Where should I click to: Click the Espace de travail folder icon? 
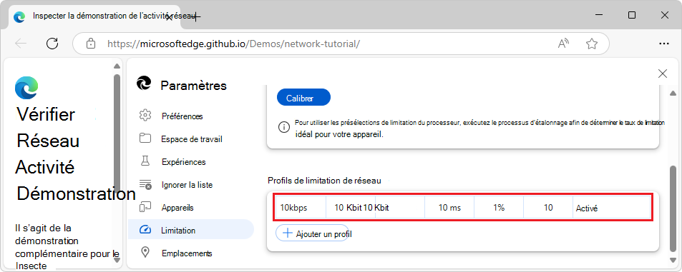[145, 138]
